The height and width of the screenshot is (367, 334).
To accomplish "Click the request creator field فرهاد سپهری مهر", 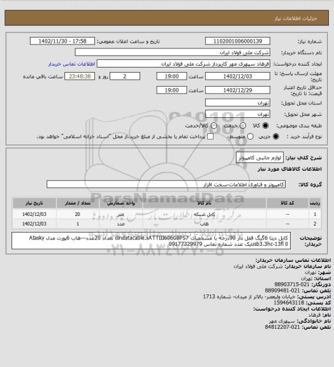I will (x=184, y=64).
